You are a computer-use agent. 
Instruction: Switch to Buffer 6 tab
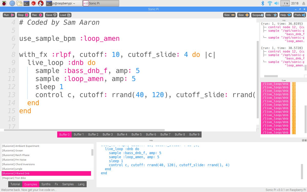coord(151,134)
